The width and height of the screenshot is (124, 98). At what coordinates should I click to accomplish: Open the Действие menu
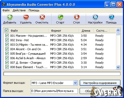(19, 10)
